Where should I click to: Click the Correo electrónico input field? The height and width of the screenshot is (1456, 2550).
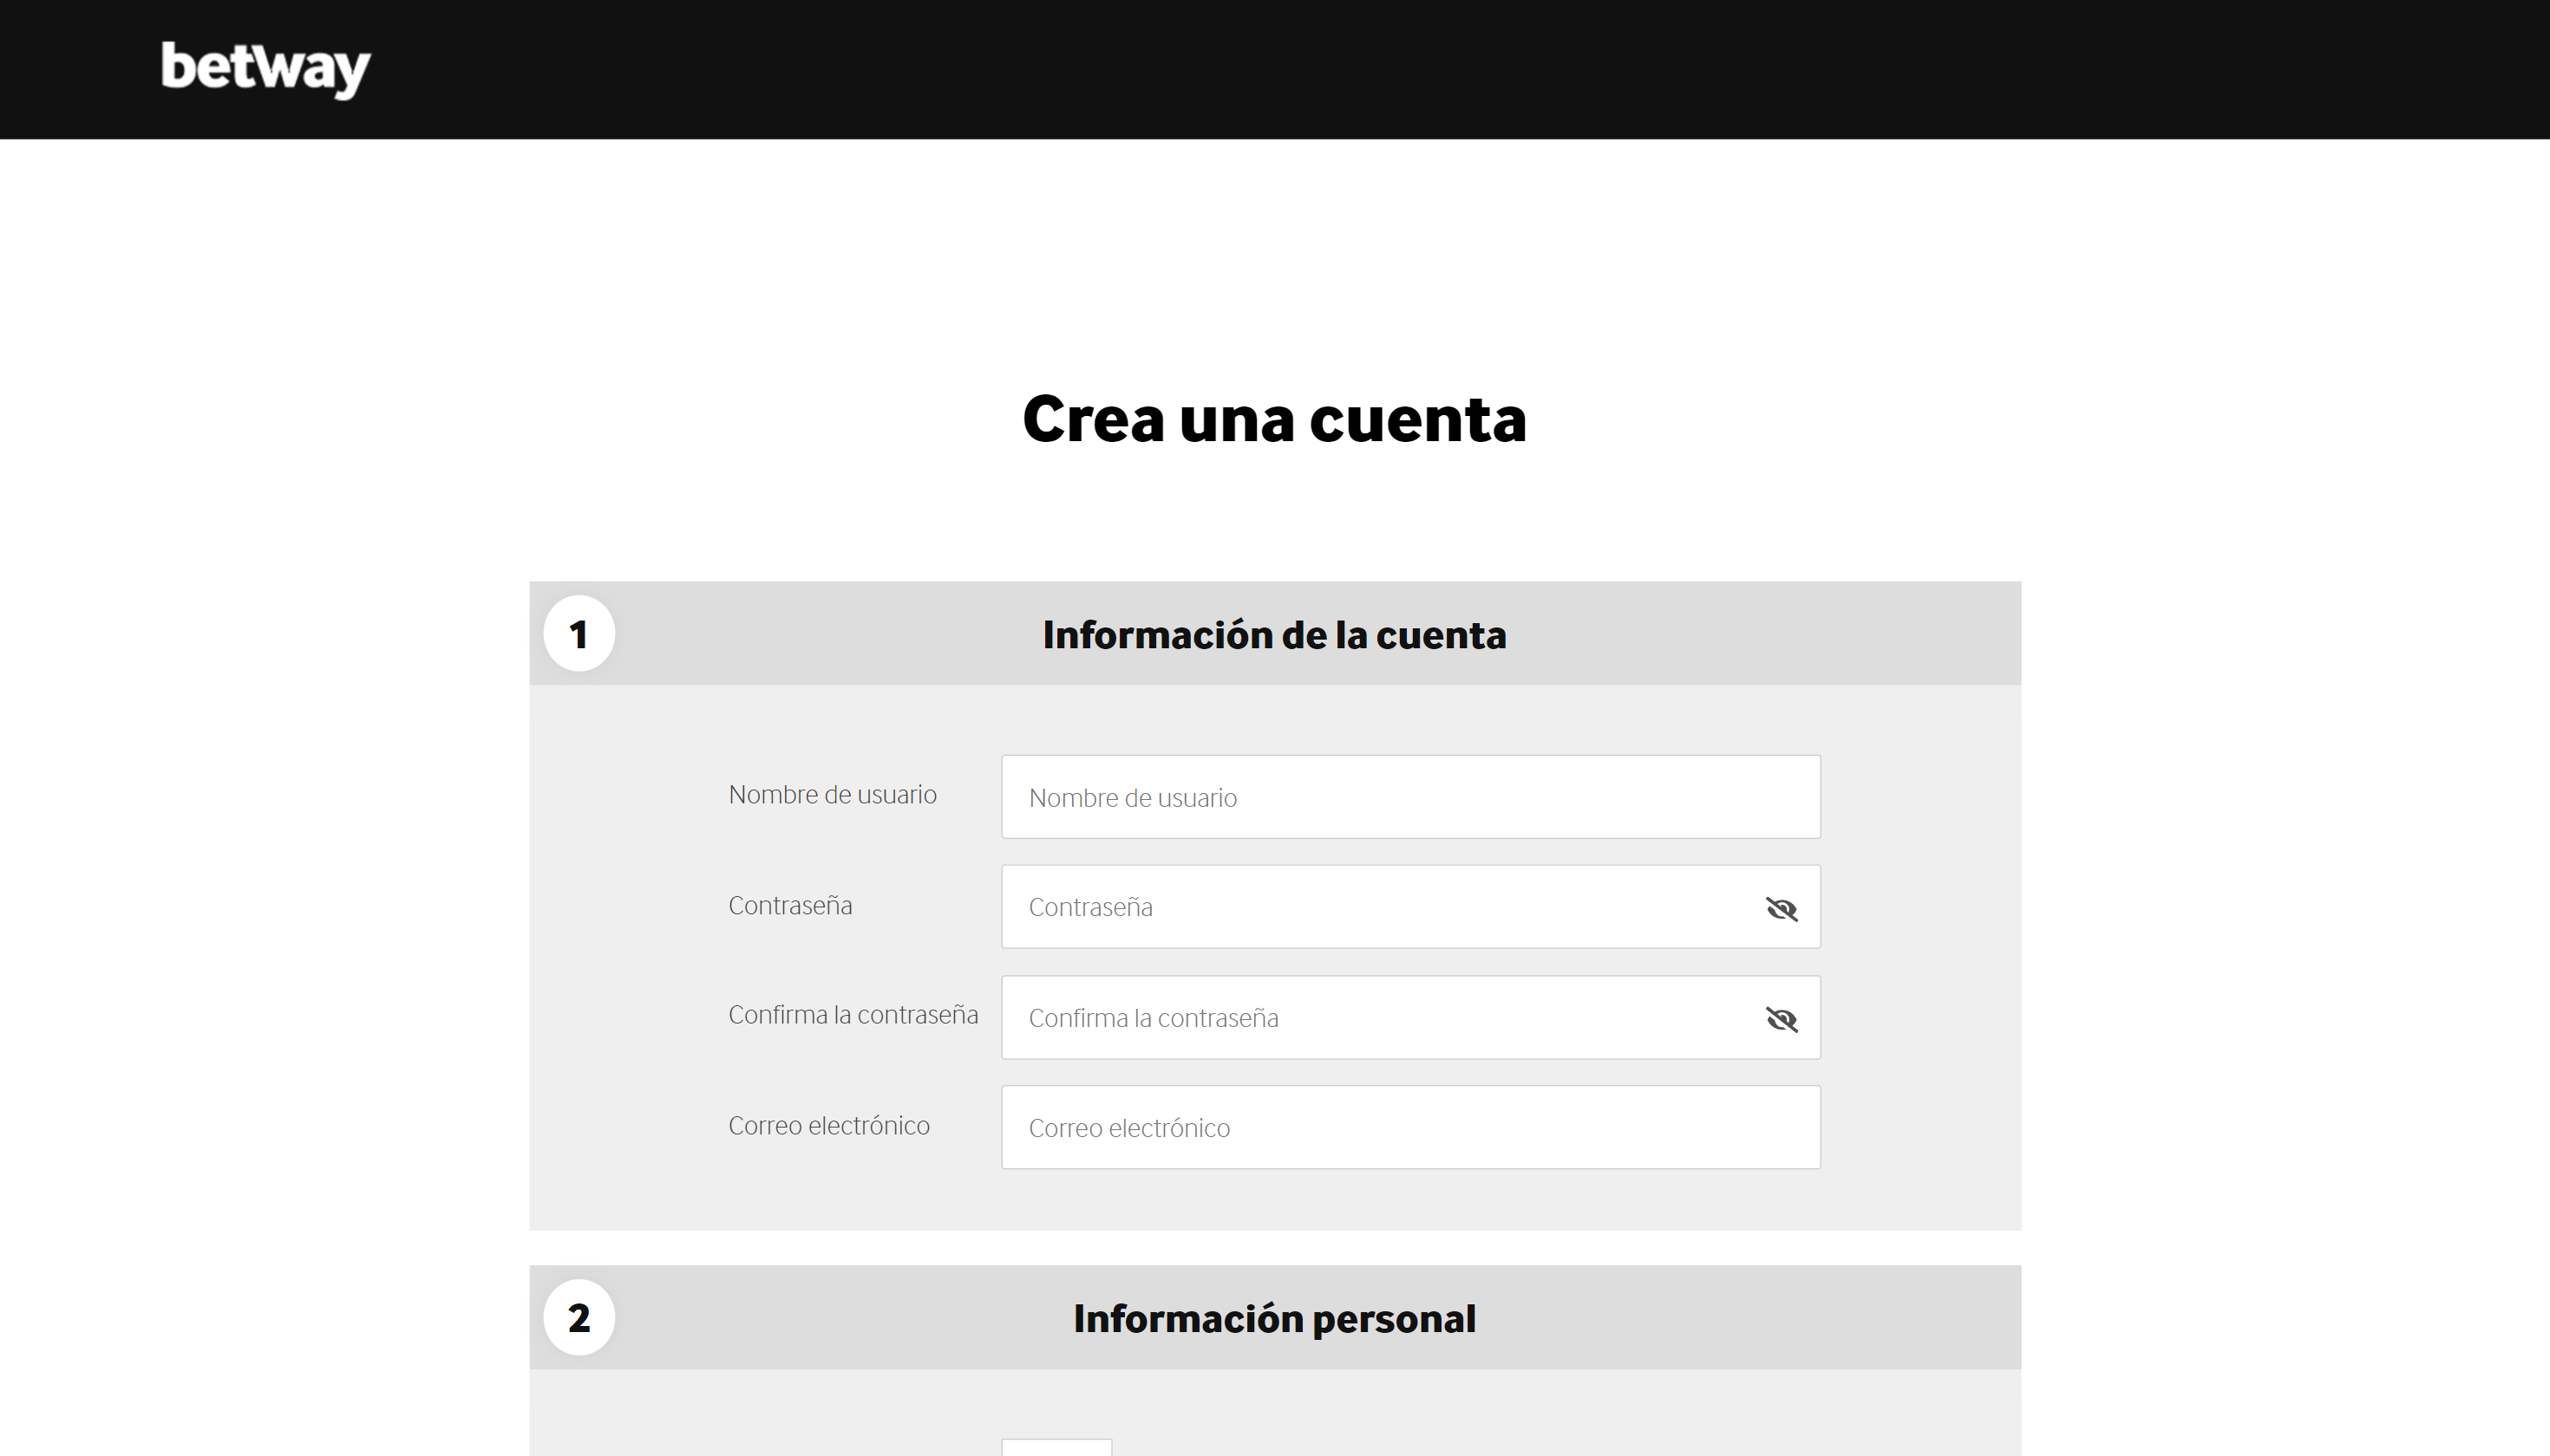1410,1127
